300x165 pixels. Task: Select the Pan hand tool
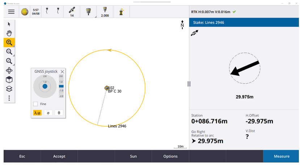click(x=9, y=33)
